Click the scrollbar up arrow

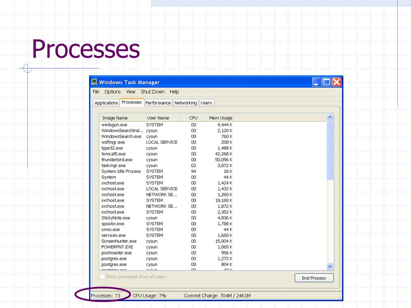coord(330,117)
